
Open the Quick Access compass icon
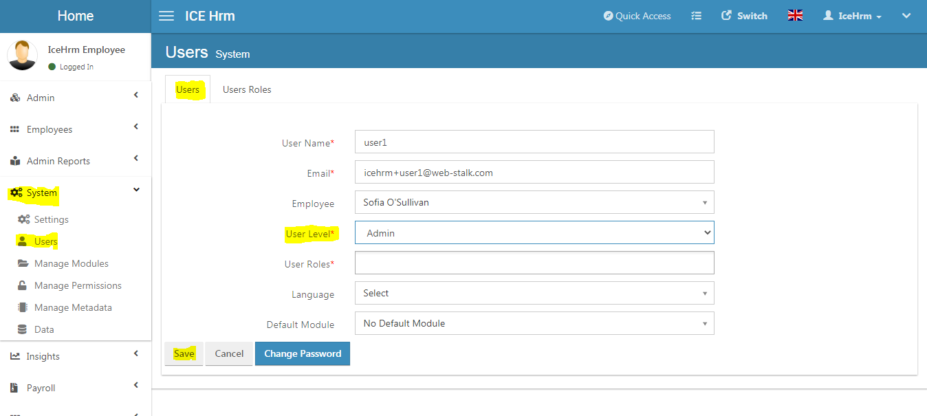coord(608,16)
